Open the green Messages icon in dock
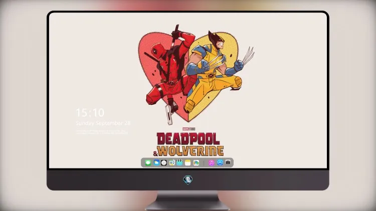376x211 pixels. (x=148, y=163)
